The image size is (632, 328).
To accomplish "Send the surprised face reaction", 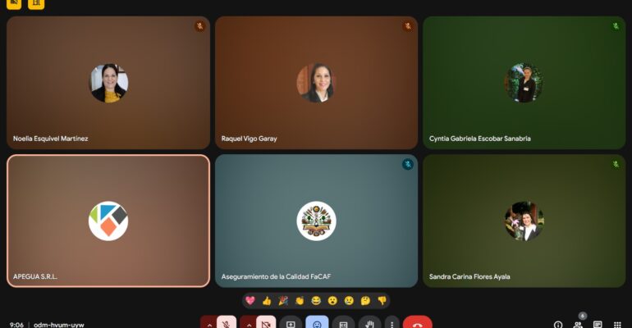I will (x=332, y=301).
